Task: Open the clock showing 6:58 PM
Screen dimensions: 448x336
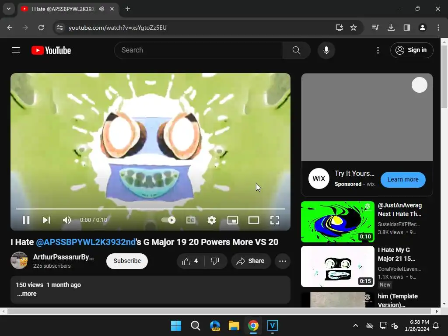Action: click(x=417, y=325)
